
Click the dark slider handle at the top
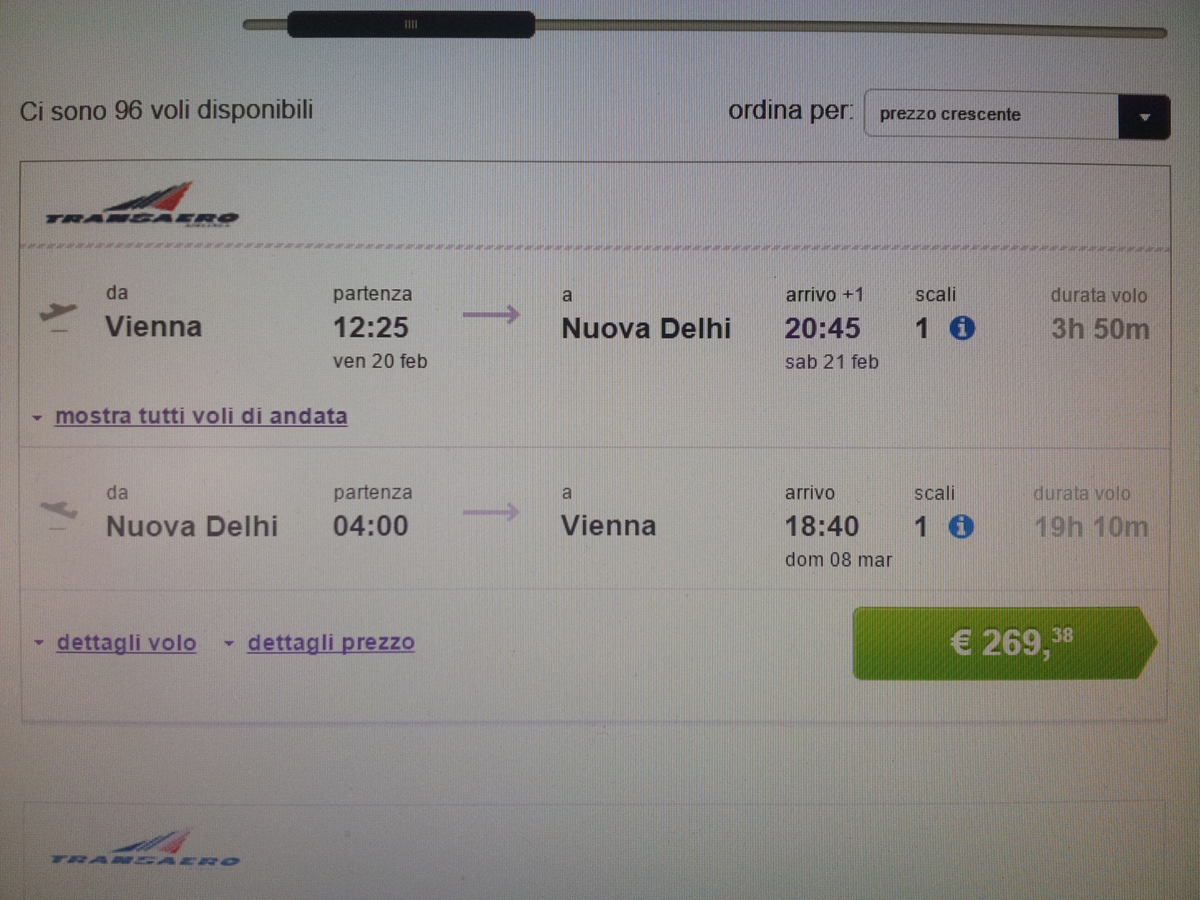click(x=411, y=24)
